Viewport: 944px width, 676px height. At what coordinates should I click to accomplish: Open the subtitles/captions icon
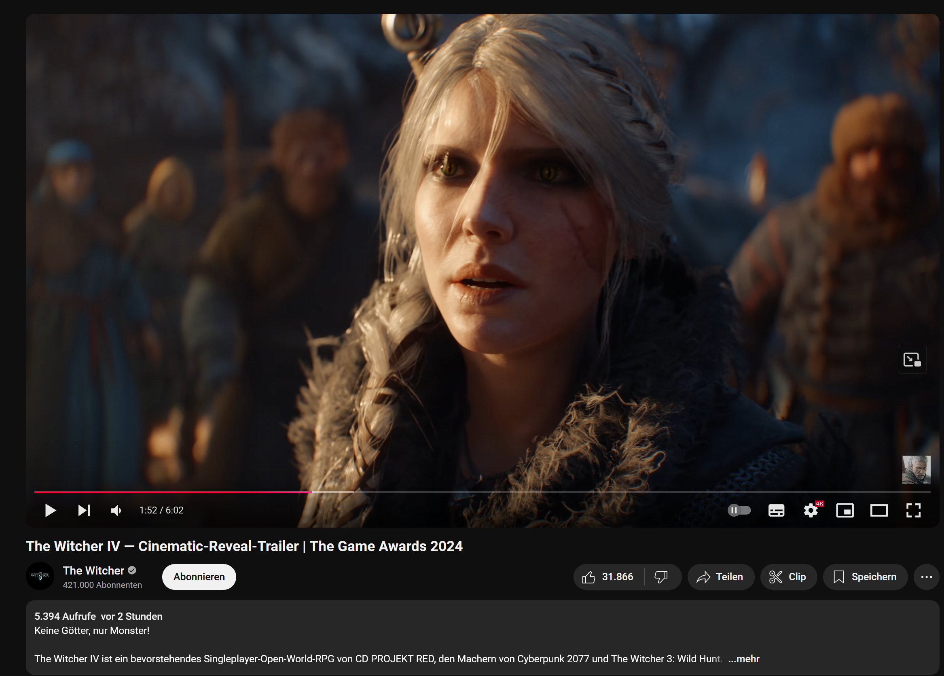(777, 510)
